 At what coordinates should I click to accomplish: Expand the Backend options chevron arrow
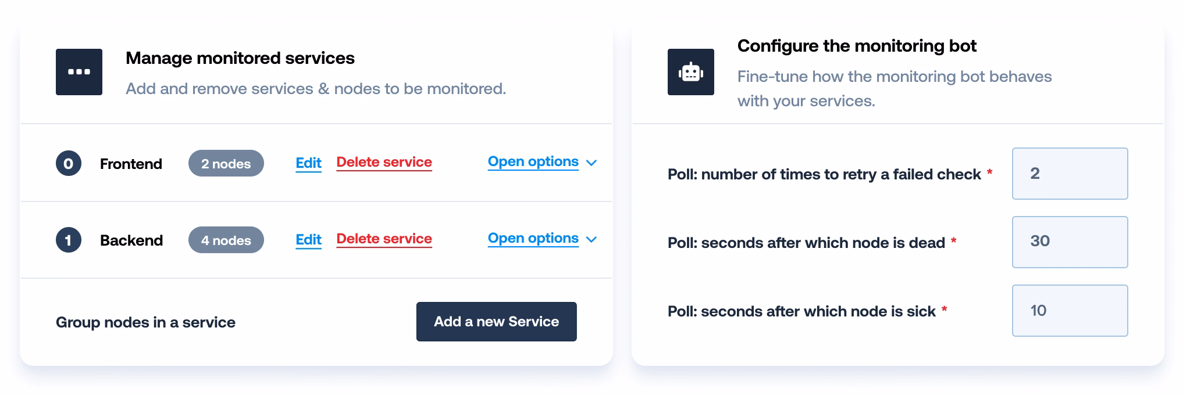coord(591,240)
